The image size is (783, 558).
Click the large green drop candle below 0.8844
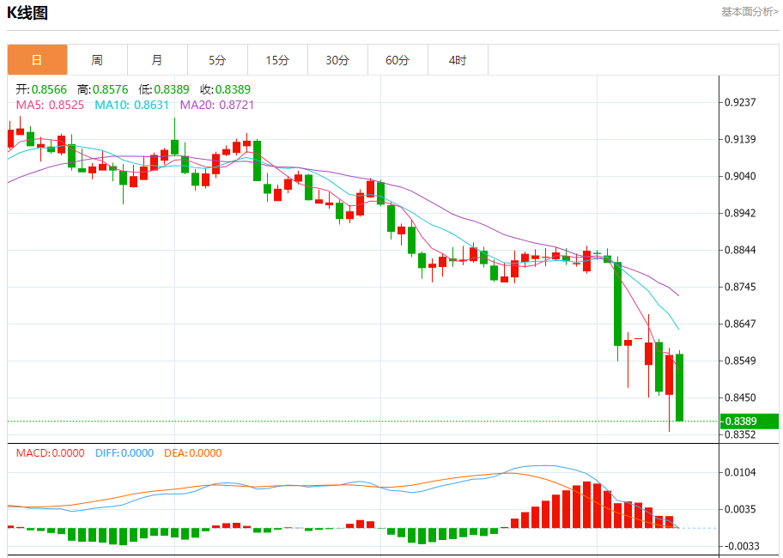(x=617, y=303)
